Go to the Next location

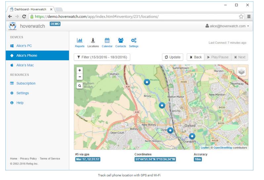point(240,57)
